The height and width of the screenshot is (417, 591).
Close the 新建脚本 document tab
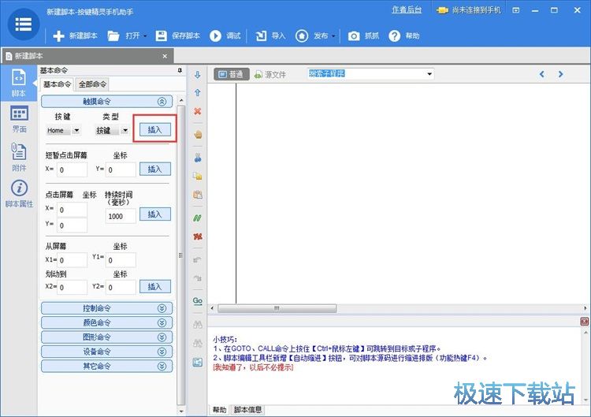[165, 56]
